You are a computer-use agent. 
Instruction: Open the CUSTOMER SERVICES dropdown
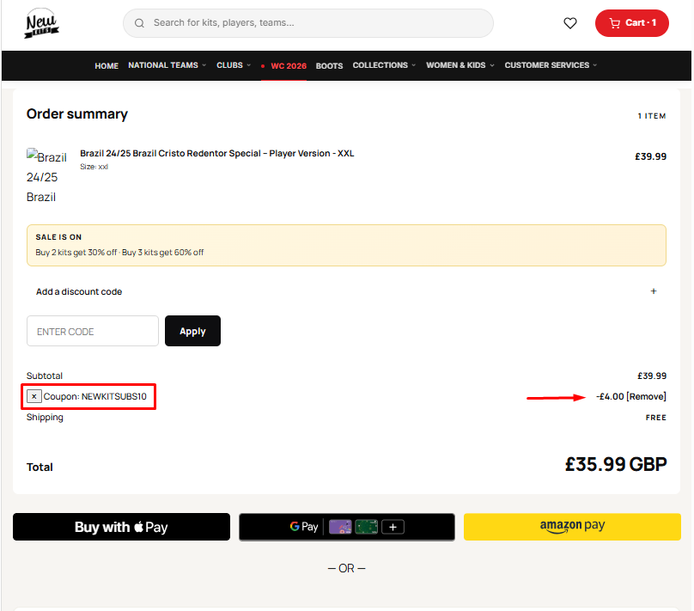click(x=551, y=65)
